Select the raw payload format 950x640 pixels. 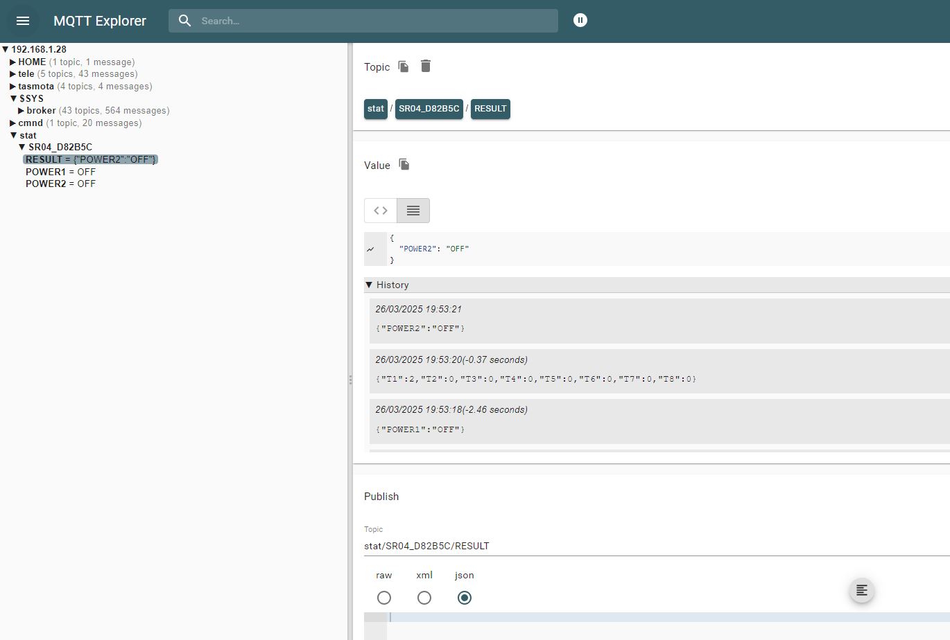(384, 598)
